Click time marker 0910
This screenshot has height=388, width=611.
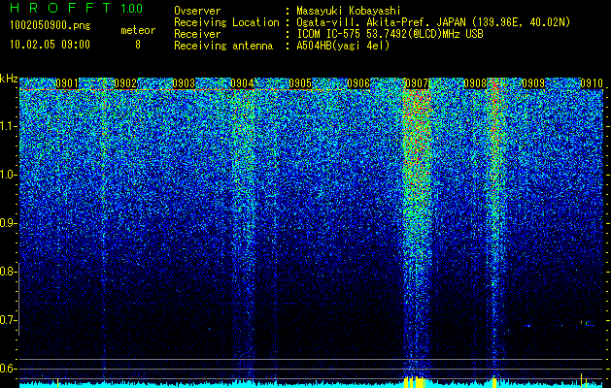pyautogui.click(x=592, y=83)
